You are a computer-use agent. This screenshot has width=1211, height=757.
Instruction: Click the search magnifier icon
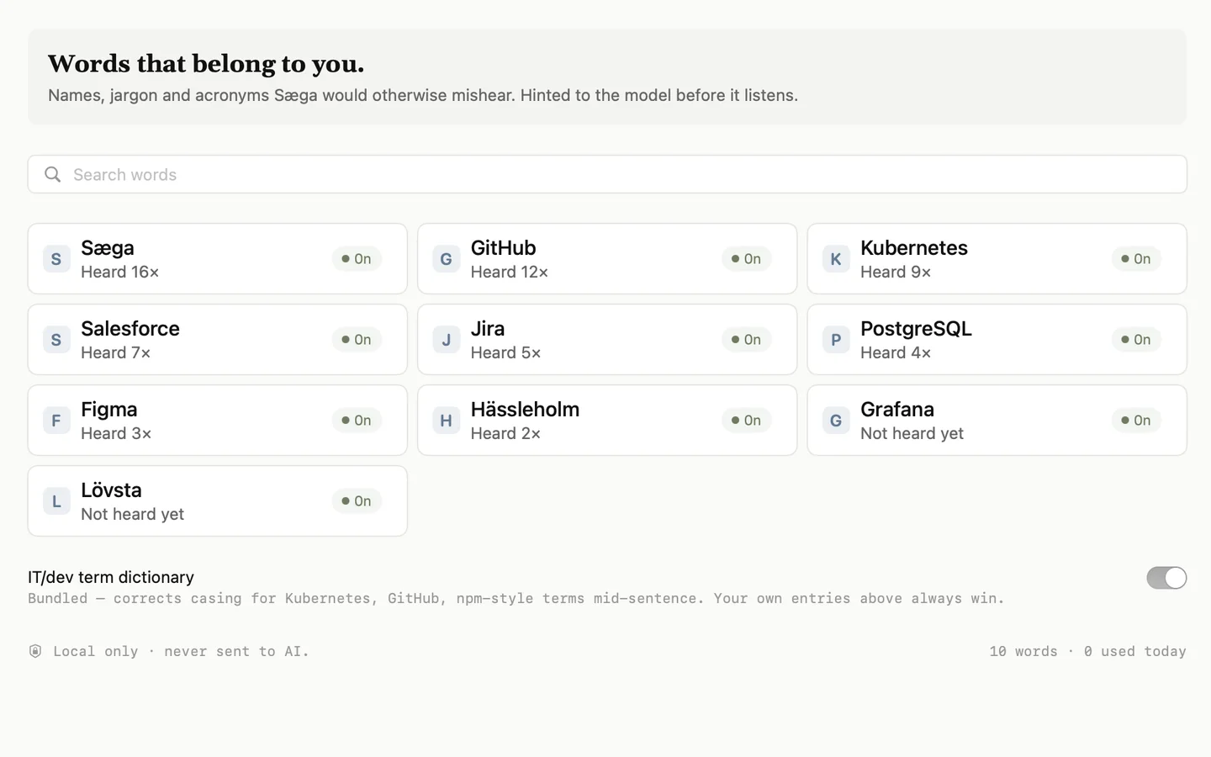(53, 174)
